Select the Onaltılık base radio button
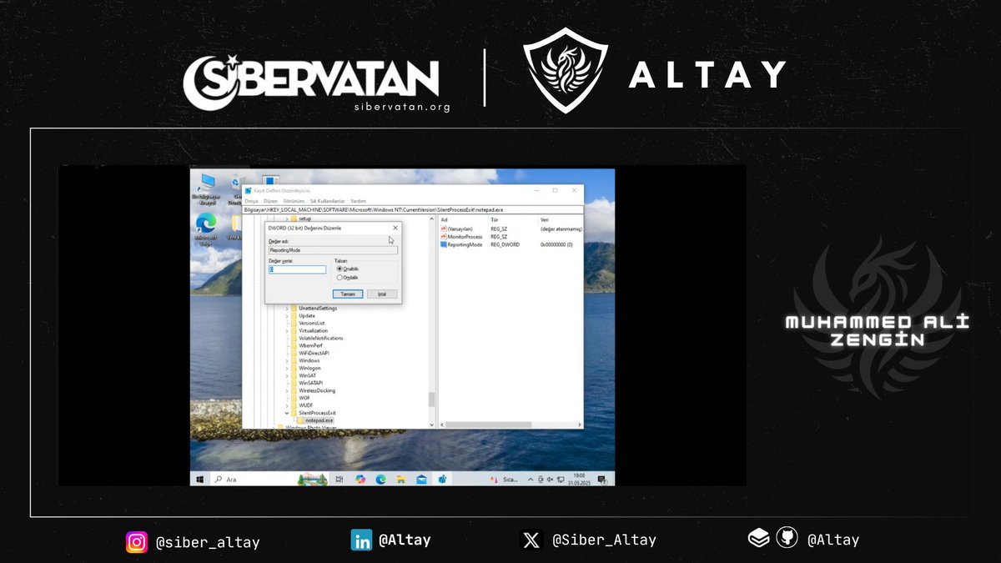 click(x=339, y=269)
